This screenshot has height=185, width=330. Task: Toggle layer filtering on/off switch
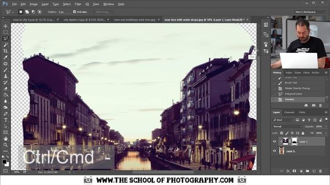[x=326, y=120]
